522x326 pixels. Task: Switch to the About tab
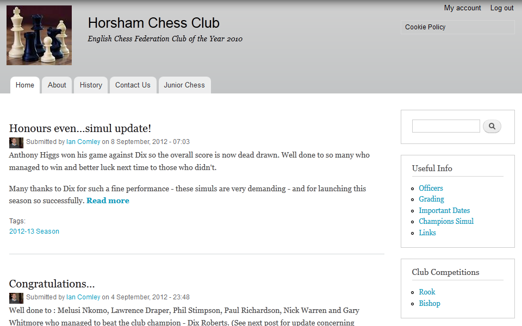57,85
